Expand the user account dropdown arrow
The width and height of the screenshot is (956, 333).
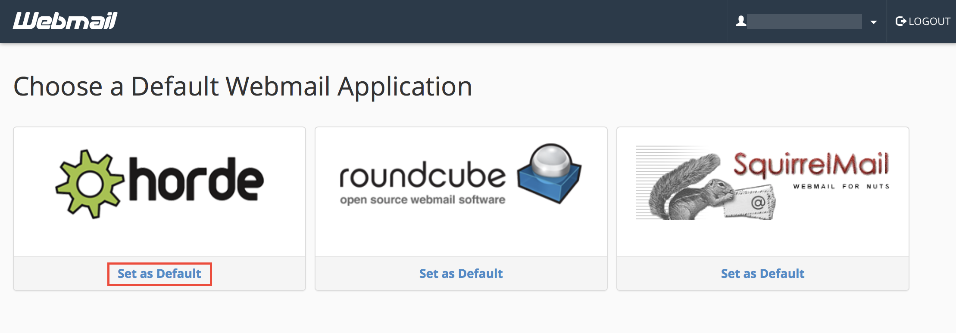click(x=874, y=22)
